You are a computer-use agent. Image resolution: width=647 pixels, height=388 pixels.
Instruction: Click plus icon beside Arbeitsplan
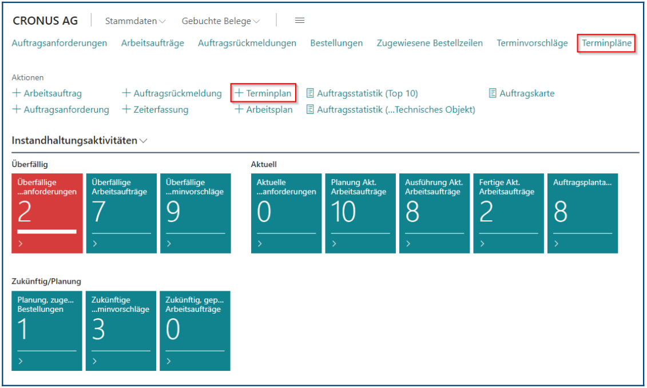pyautogui.click(x=239, y=109)
